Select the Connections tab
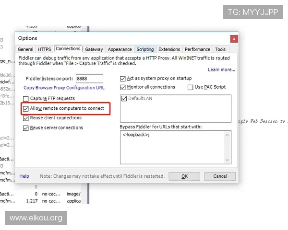Screen dimensions: 288x230 [x=68, y=48]
